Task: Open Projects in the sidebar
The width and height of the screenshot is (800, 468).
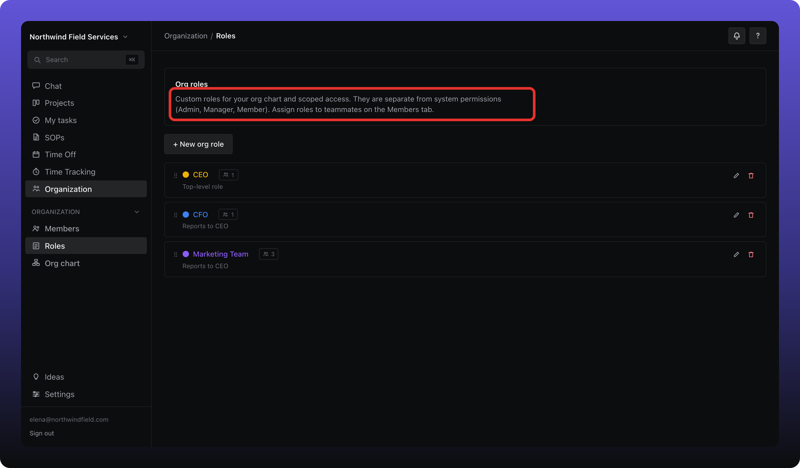Action: [86, 103]
